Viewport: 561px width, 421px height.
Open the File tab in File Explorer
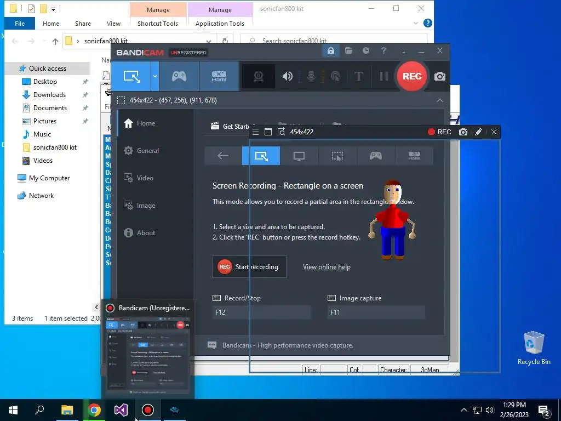[x=20, y=24]
